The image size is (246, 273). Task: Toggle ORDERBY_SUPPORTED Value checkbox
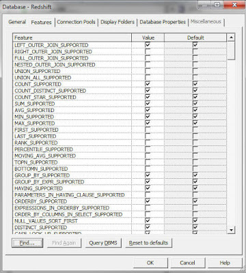click(x=148, y=201)
